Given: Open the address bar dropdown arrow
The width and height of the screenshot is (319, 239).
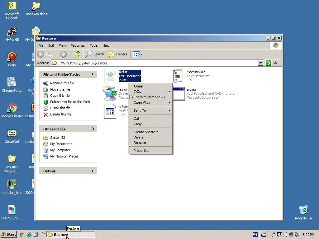Looking at the screenshot, I should point(261,63).
